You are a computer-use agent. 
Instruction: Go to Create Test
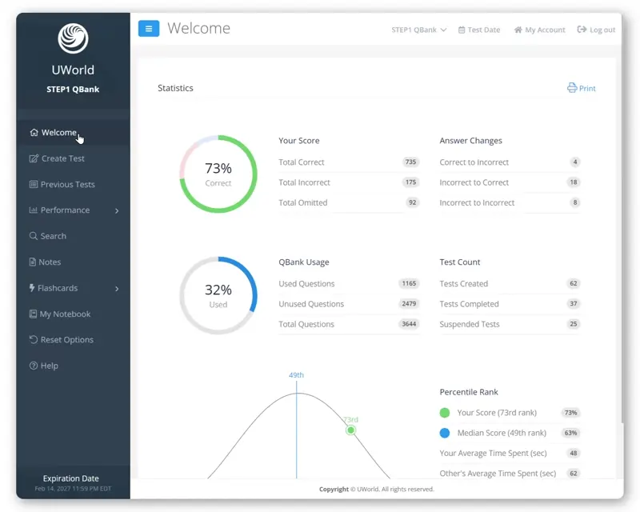point(62,158)
